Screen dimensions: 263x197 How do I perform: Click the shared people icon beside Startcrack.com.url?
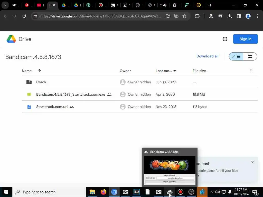72,107
